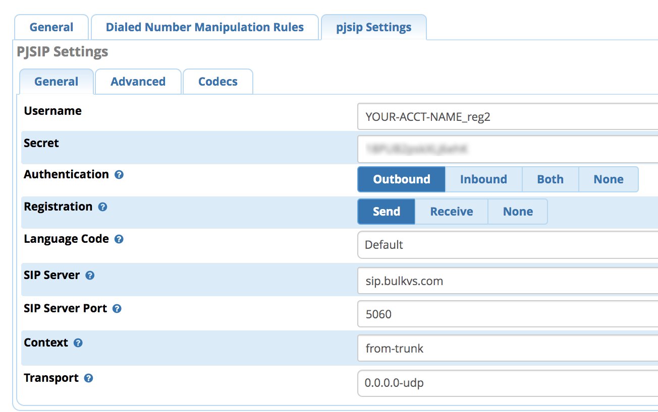Click the Secret label
Viewport: 658px width, 412px height.
tap(41, 143)
